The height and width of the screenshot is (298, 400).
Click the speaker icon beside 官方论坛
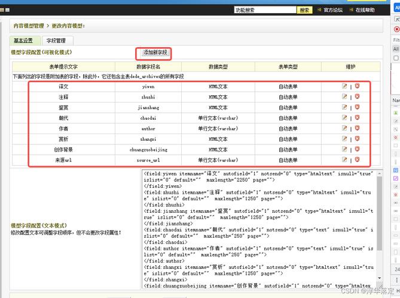tap(319, 10)
